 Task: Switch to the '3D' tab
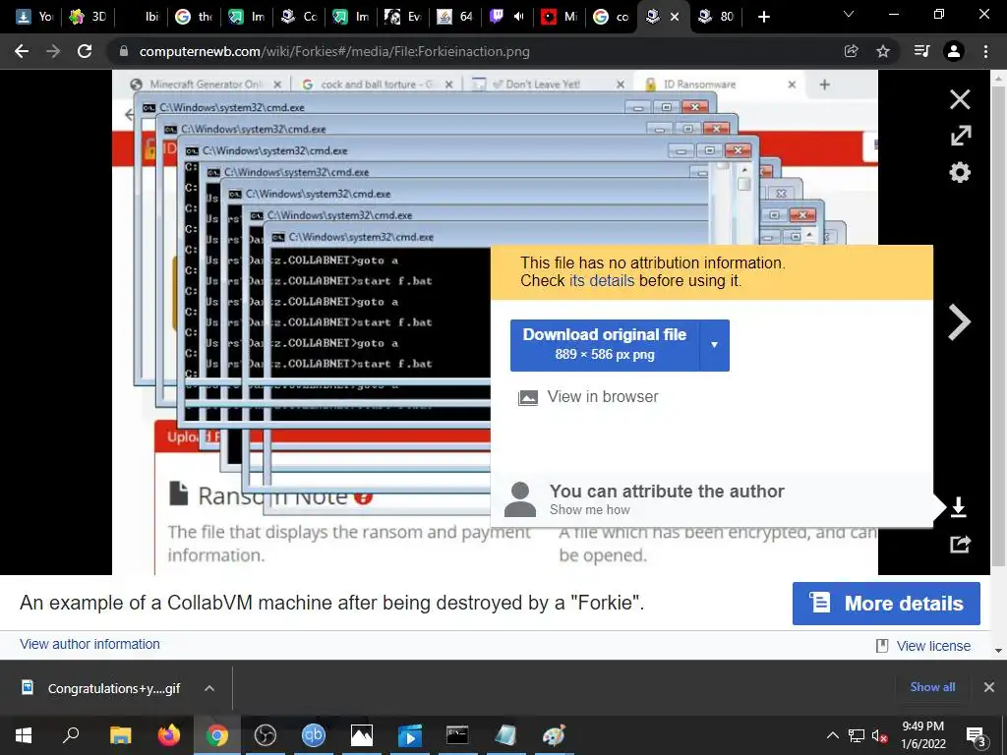[x=88, y=17]
